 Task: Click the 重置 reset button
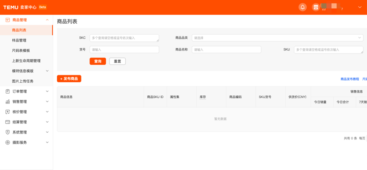tap(118, 61)
